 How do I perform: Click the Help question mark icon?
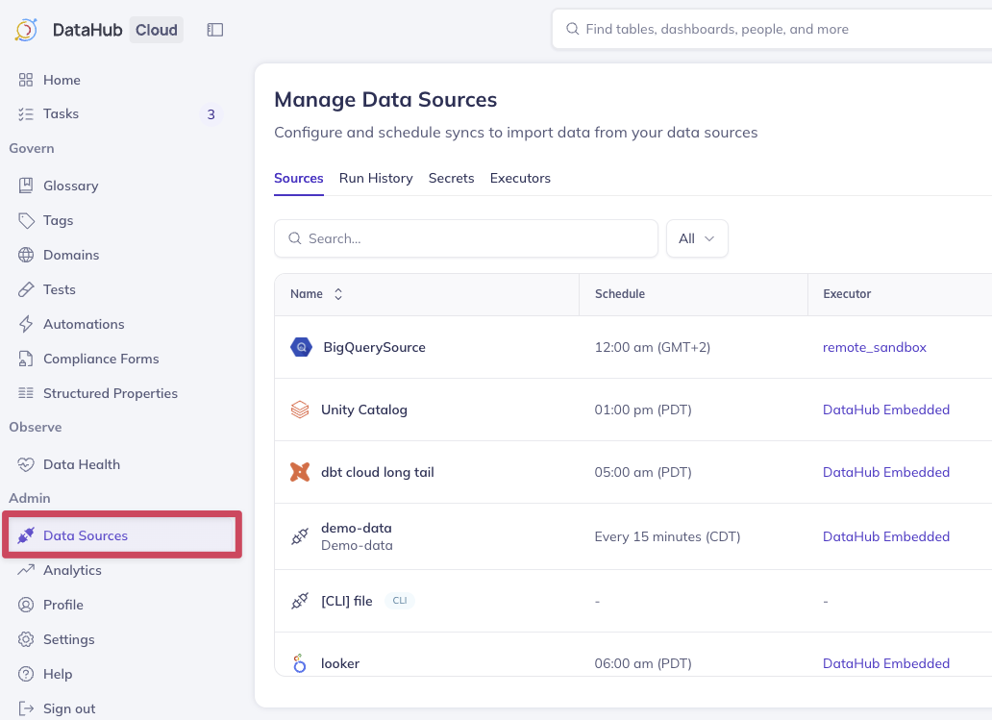(x=26, y=674)
